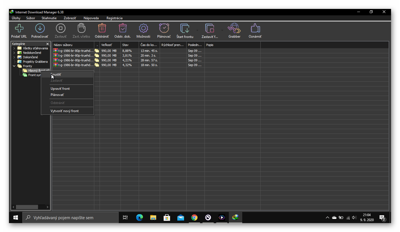Expand the Všetky sťahovania tree node
The image size is (400, 232).
(14, 48)
